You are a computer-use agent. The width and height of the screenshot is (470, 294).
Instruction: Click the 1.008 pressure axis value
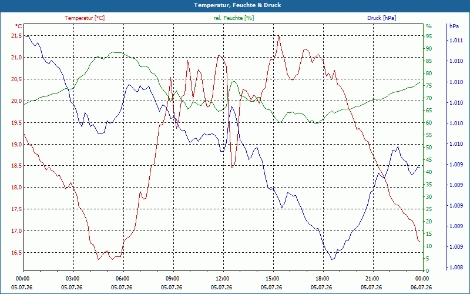[x=456, y=267]
